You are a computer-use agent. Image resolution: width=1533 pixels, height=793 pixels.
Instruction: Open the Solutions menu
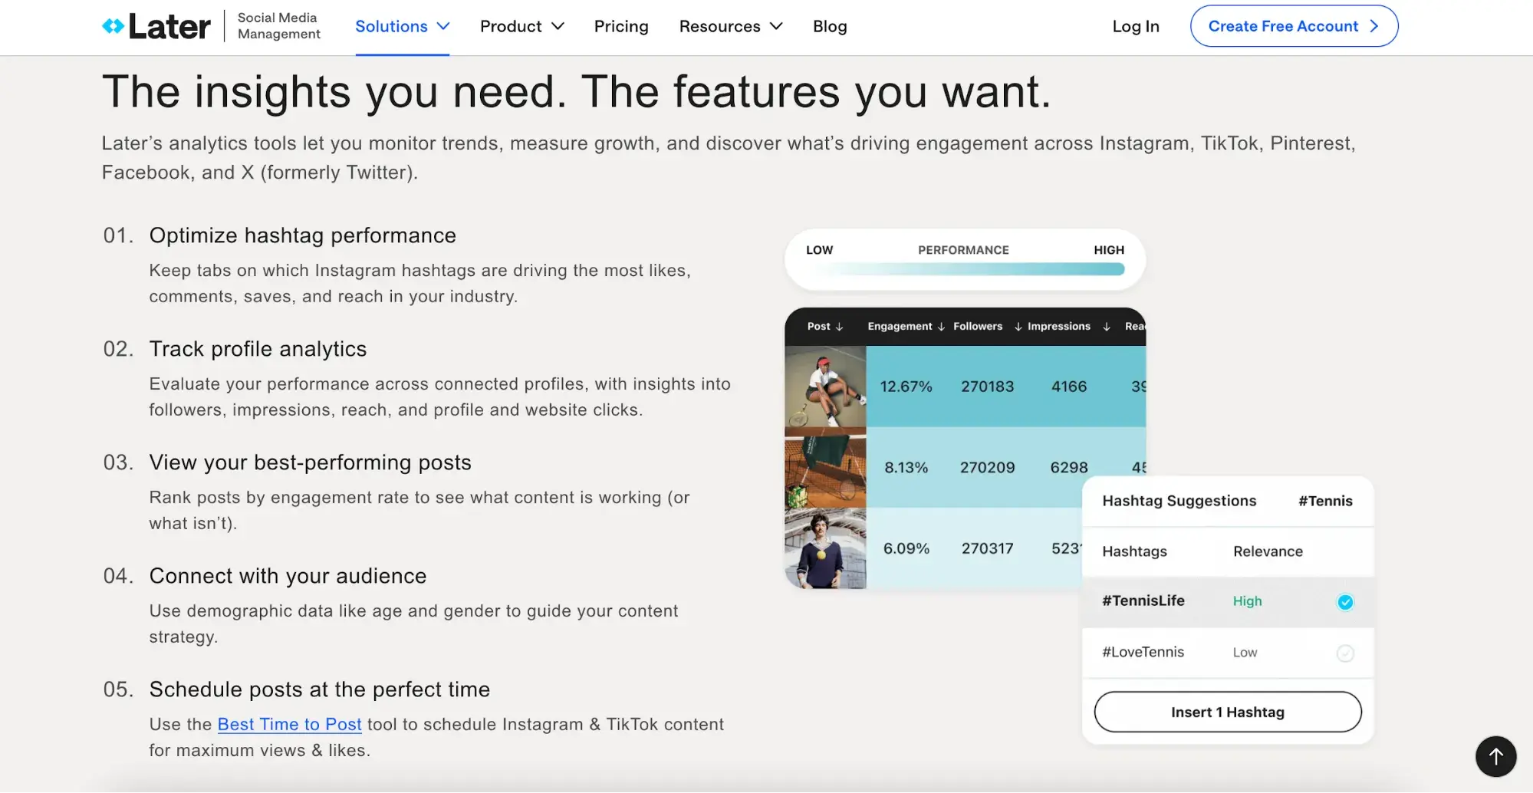pyautogui.click(x=402, y=26)
